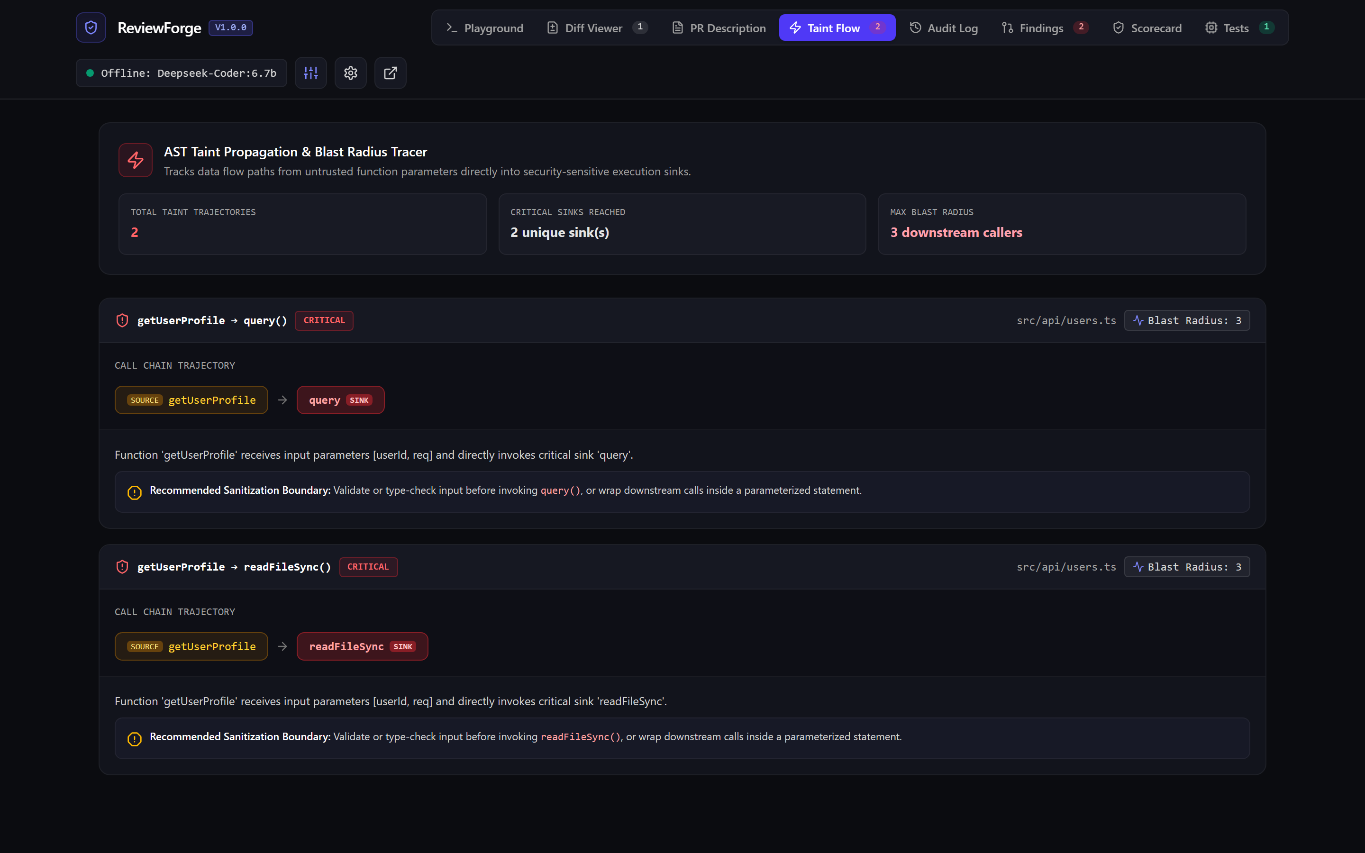Click SOURCE getUserProfile node in readFileSync chain

[191, 646]
